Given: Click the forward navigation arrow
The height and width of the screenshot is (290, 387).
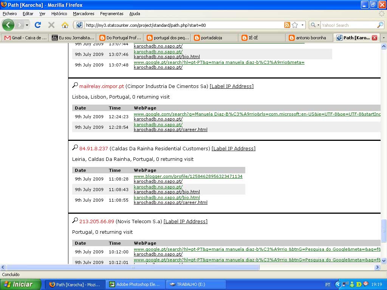Looking at the screenshot, I should [x=20, y=25].
